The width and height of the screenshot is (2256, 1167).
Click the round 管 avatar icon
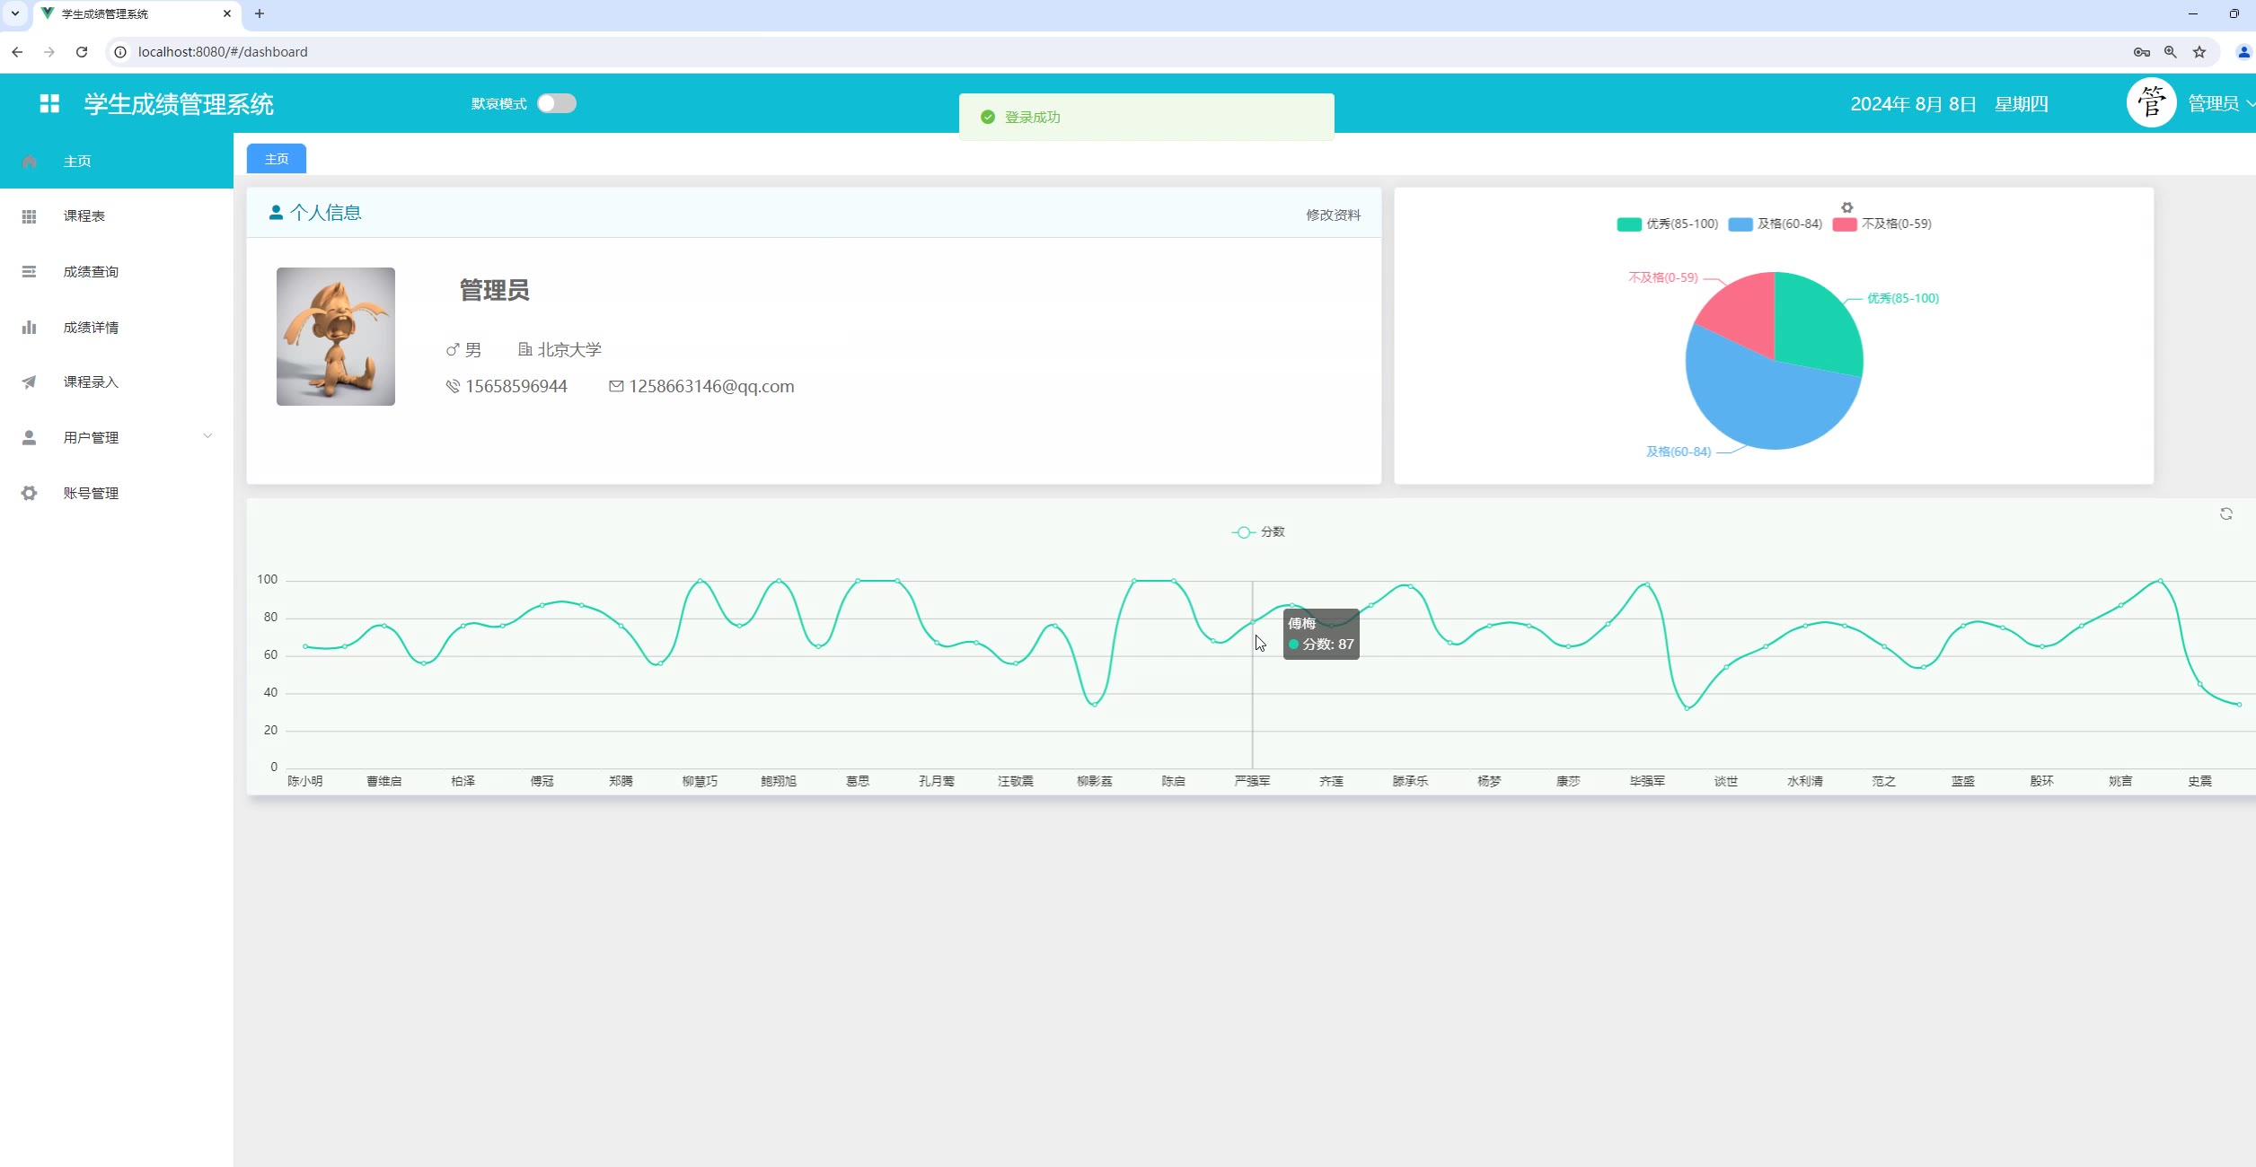tap(2150, 103)
